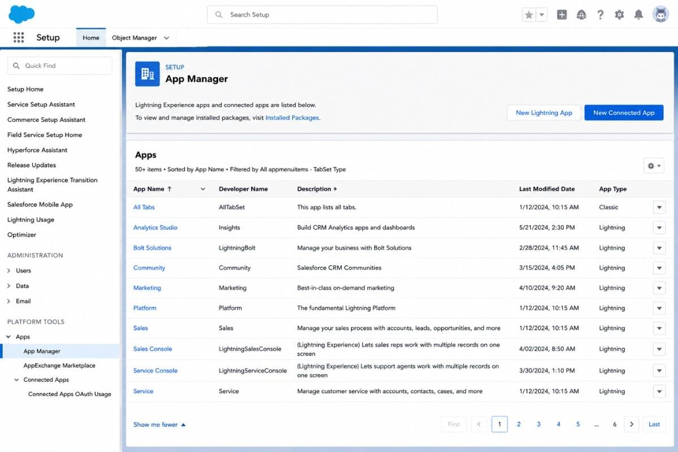678x452 pixels.
Task: Open the Sales Console app link
Action: (x=153, y=349)
